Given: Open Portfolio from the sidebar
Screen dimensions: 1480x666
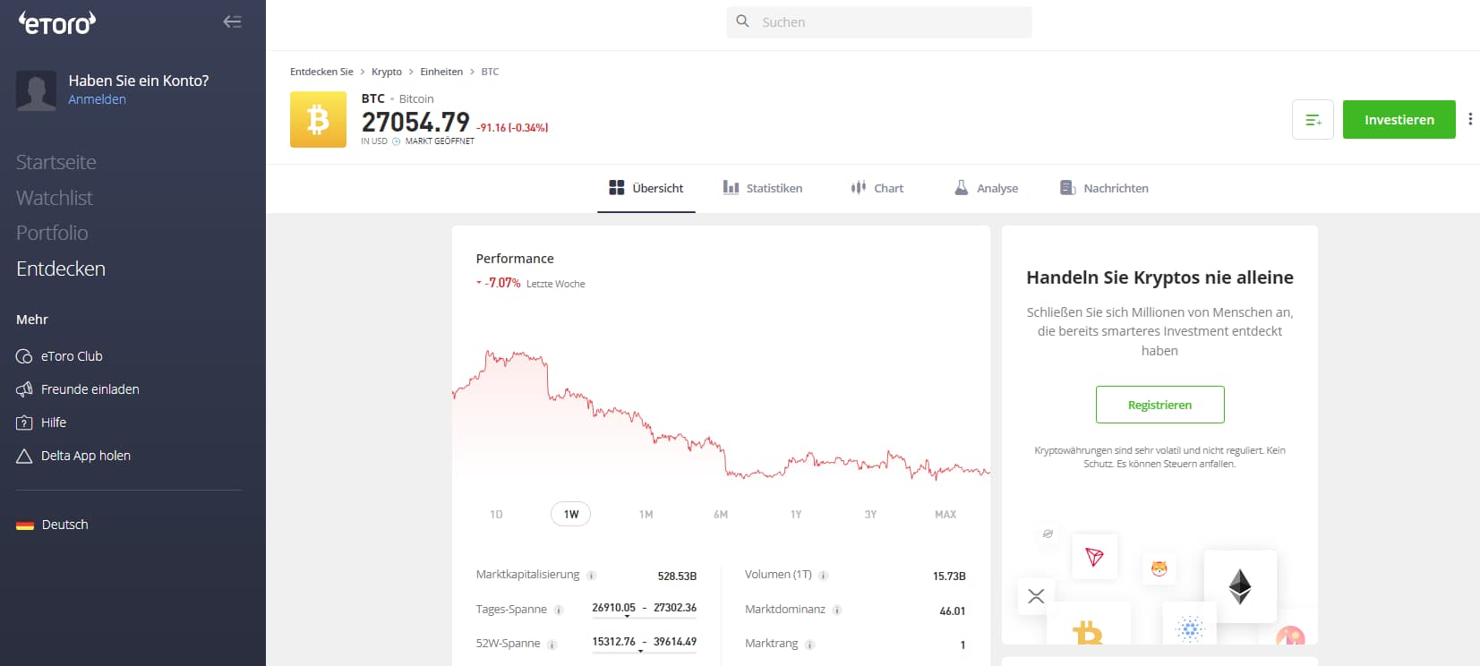Looking at the screenshot, I should pyautogui.click(x=52, y=233).
